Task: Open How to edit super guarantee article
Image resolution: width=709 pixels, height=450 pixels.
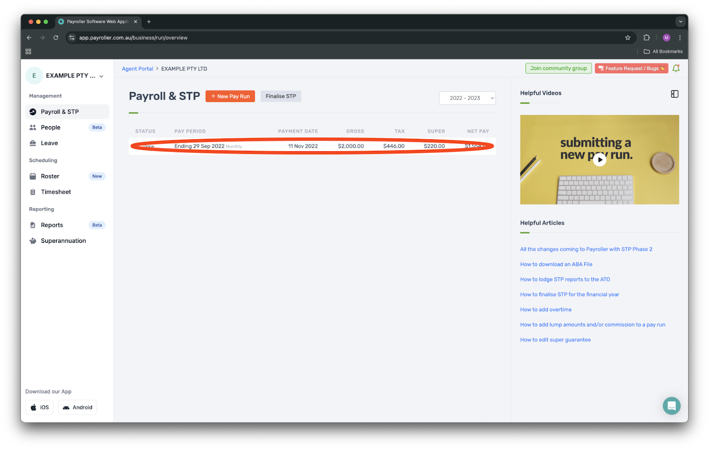Action: click(x=555, y=340)
